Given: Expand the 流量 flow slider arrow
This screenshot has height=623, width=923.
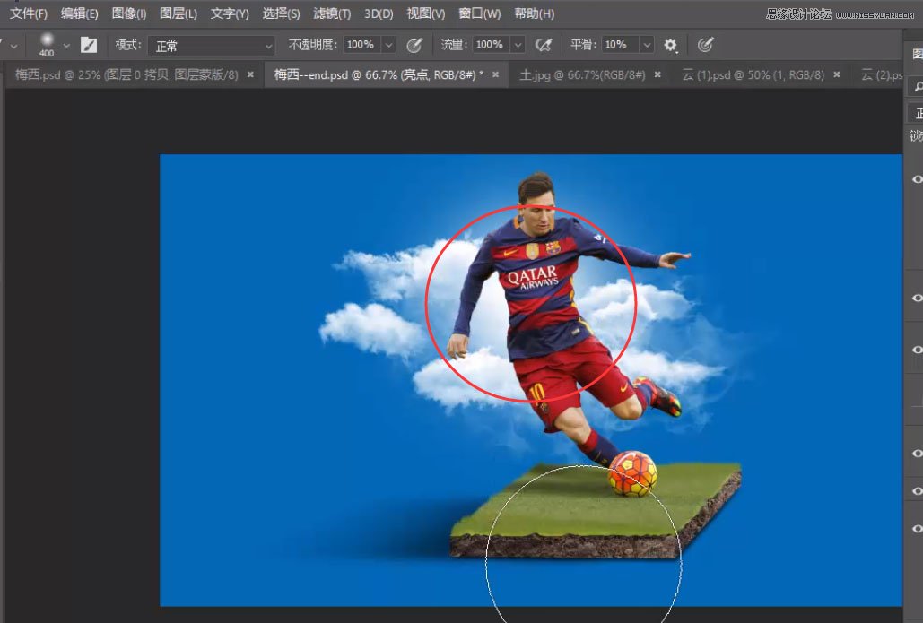Looking at the screenshot, I should (x=518, y=45).
